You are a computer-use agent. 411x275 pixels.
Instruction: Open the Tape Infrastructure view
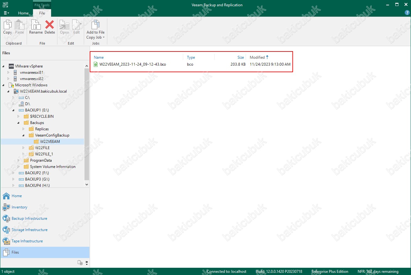click(45, 241)
